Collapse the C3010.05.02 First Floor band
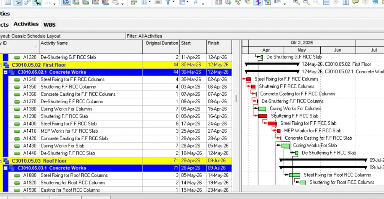 [x=1, y=65]
